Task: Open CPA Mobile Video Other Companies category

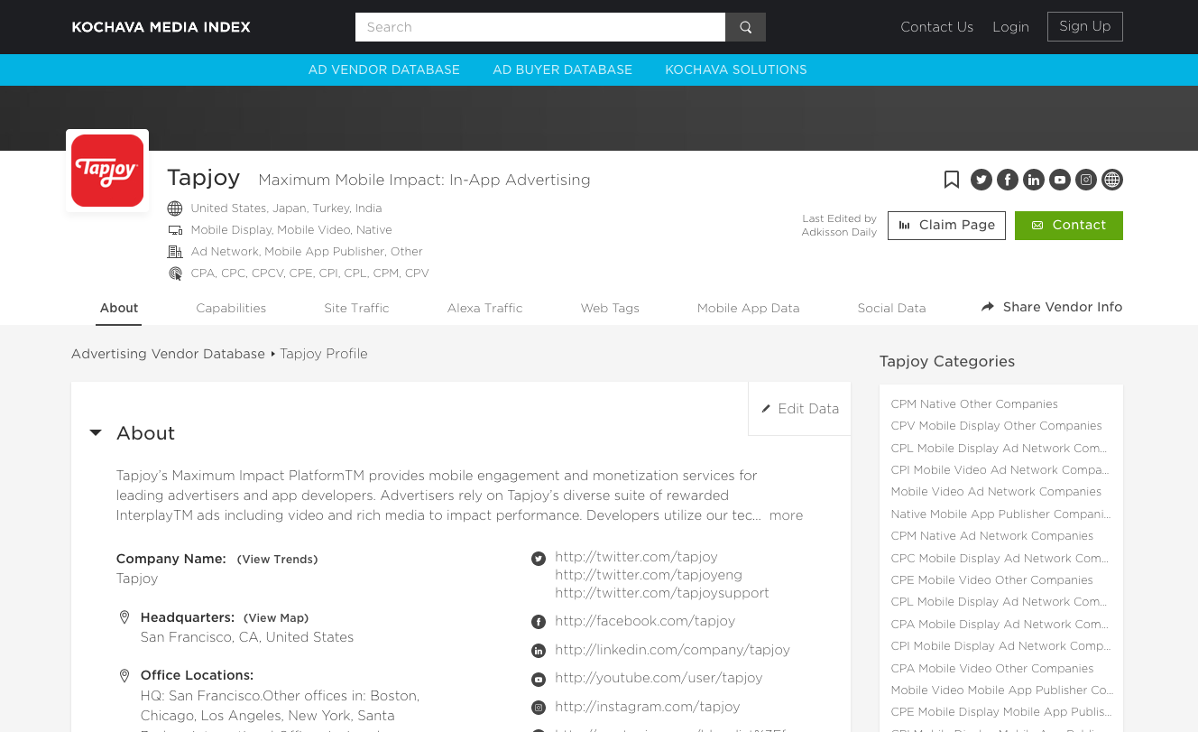Action: [x=992, y=669]
